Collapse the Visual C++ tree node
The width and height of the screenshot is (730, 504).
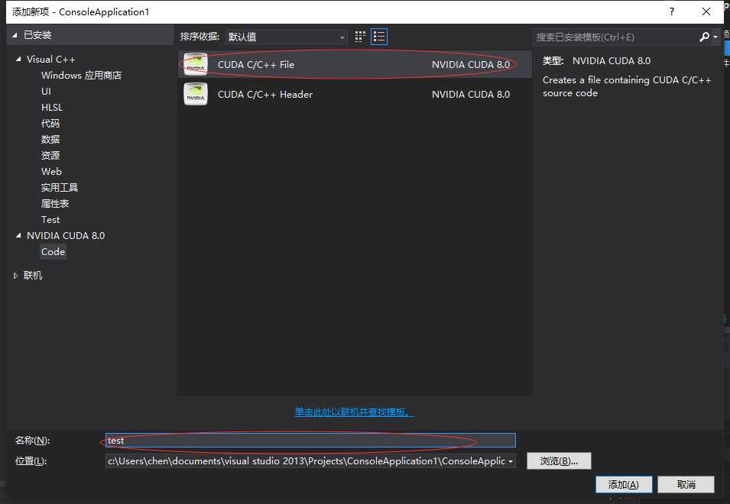[x=18, y=59]
